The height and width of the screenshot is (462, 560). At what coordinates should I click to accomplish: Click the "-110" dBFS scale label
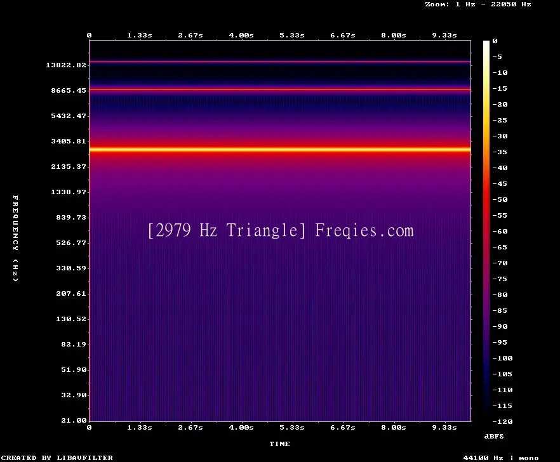502,390
